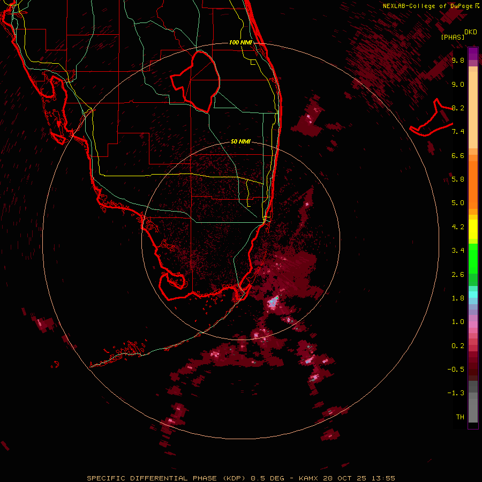Click the 3.4 legend value
Viewport: 482px width, 482px height.
tap(458, 251)
